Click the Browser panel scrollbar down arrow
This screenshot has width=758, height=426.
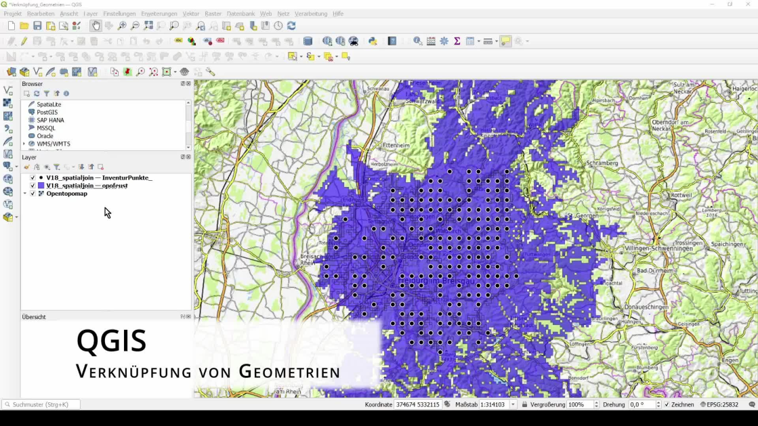click(x=188, y=147)
